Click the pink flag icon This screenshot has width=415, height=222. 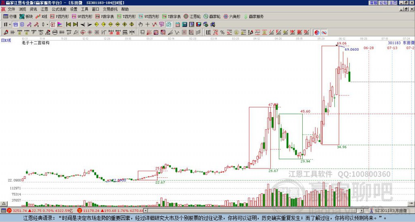[x=60, y=25]
